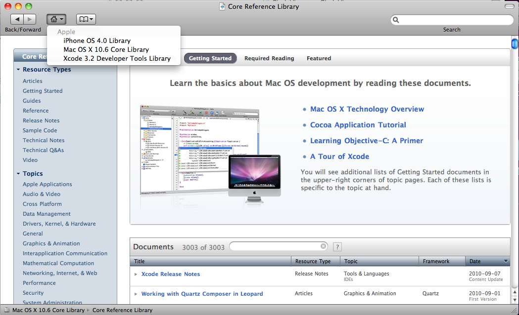Collapse the Resource Types section
This screenshot has width=519, height=315.
pos(18,70)
